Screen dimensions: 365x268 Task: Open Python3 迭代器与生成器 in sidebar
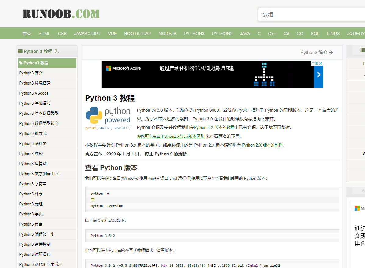(x=47, y=265)
